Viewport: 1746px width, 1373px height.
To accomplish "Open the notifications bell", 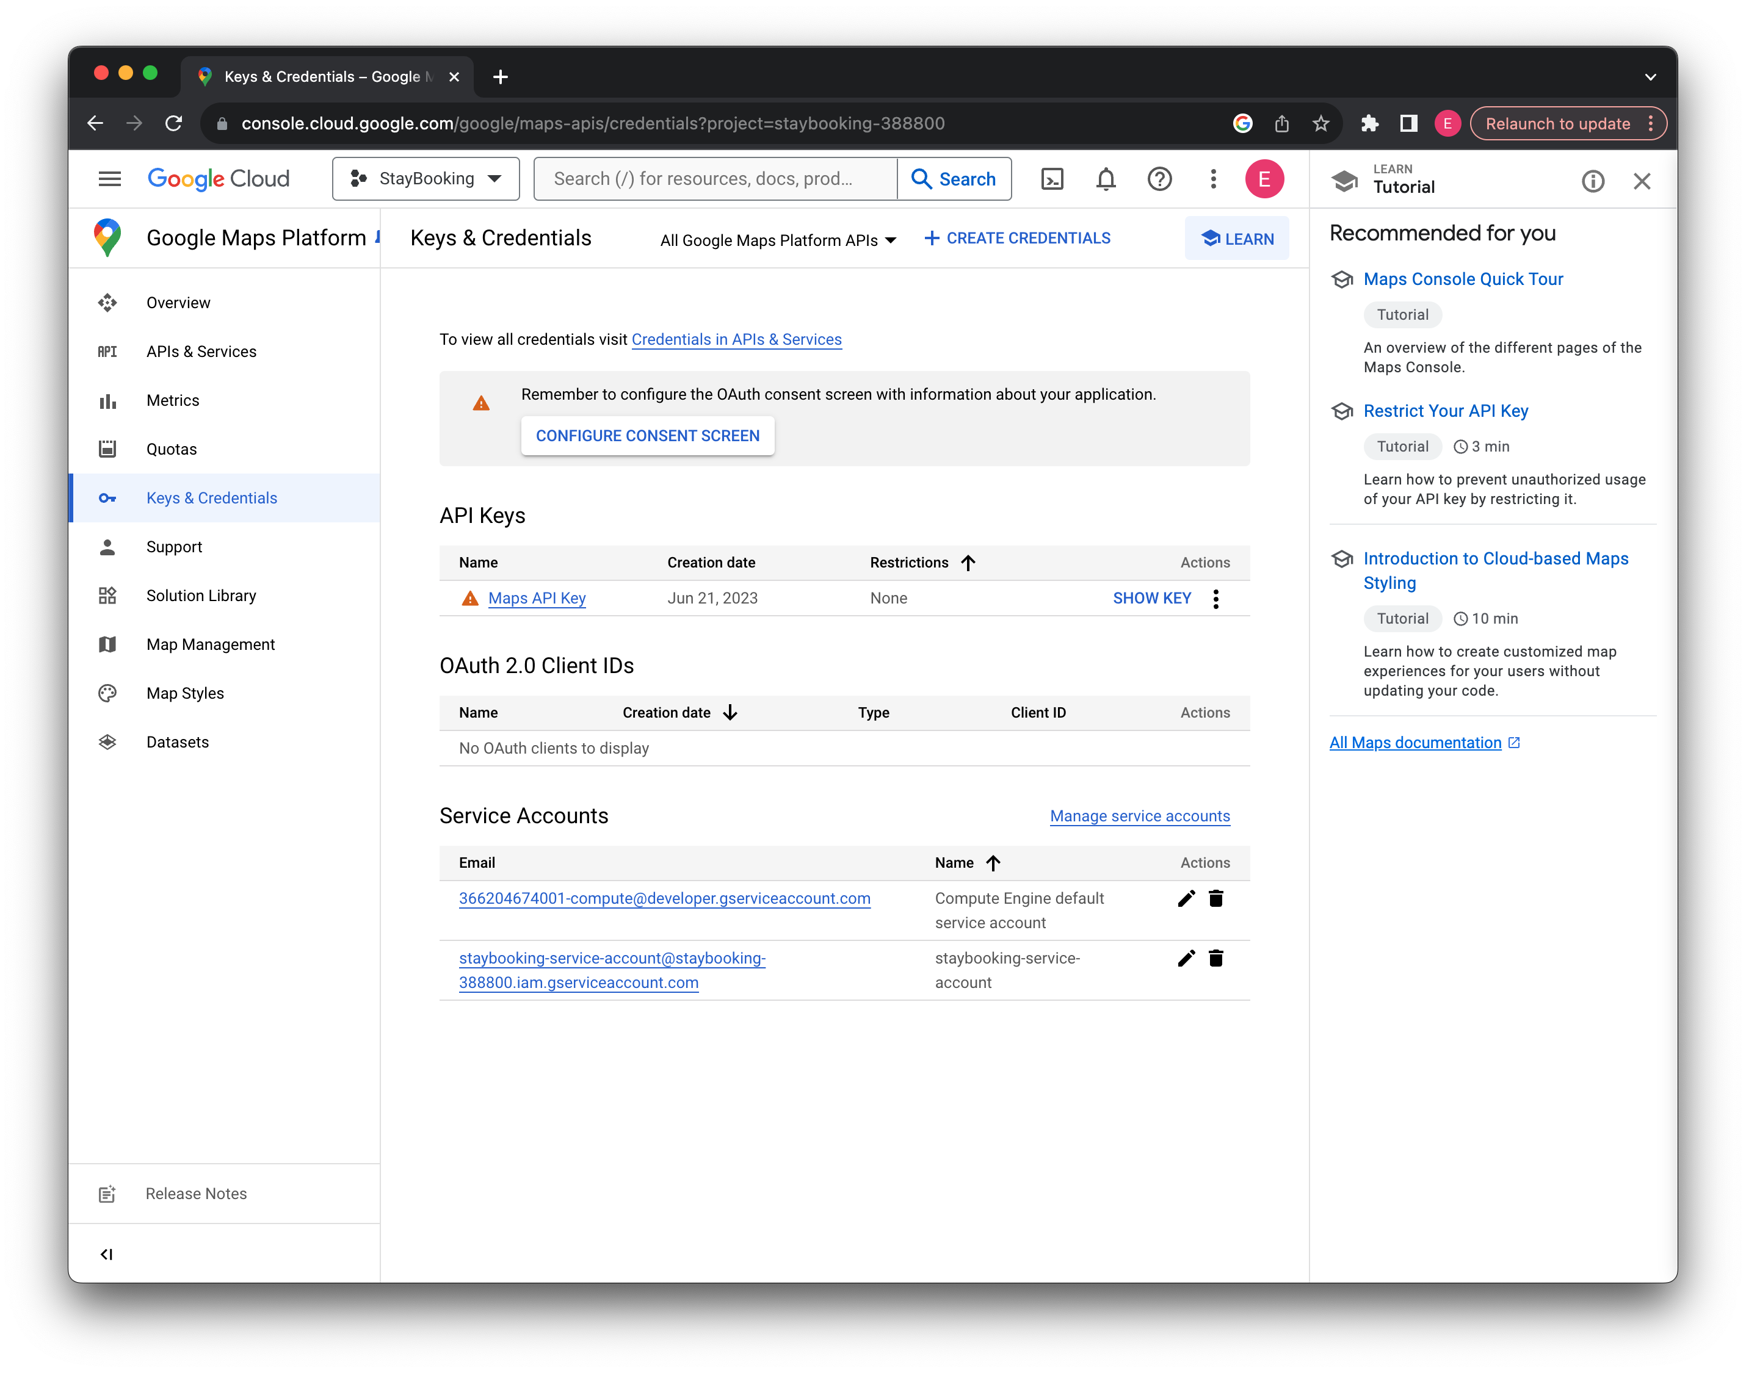I will (x=1106, y=178).
